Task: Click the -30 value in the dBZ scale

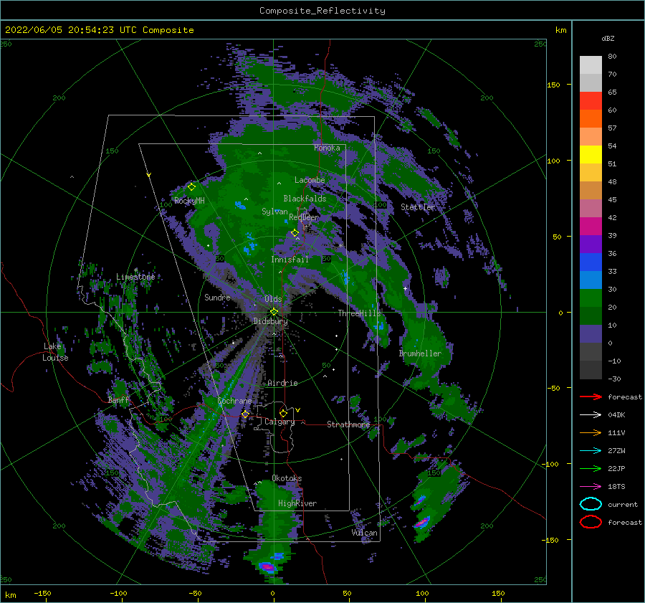Action: (x=614, y=379)
